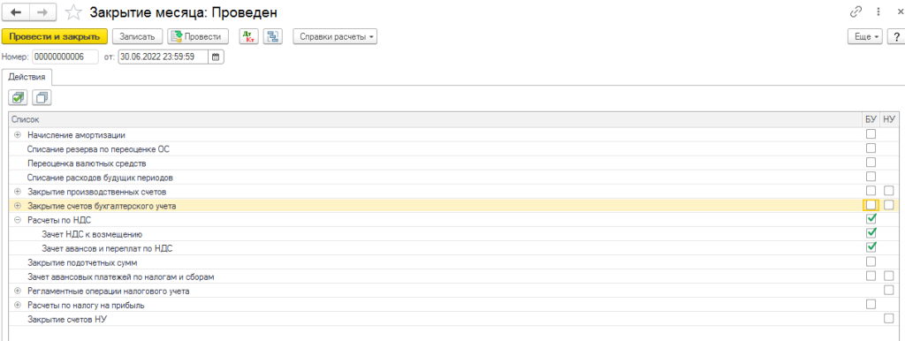Screen dimensions: 905x341
Task: Click the Записать button
Action: coord(137,36)
